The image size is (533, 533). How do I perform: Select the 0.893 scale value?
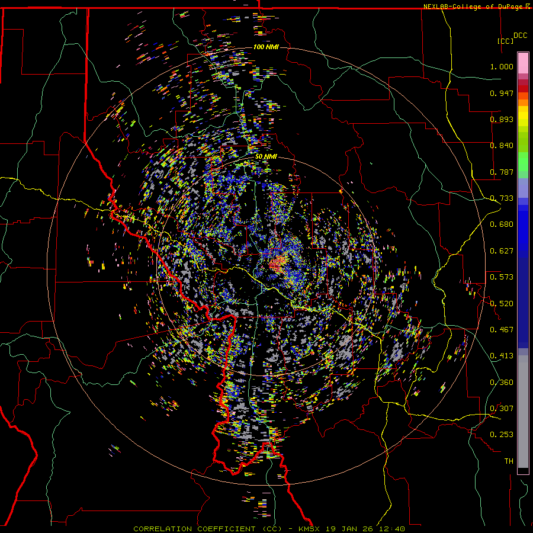tap(502, 119)
